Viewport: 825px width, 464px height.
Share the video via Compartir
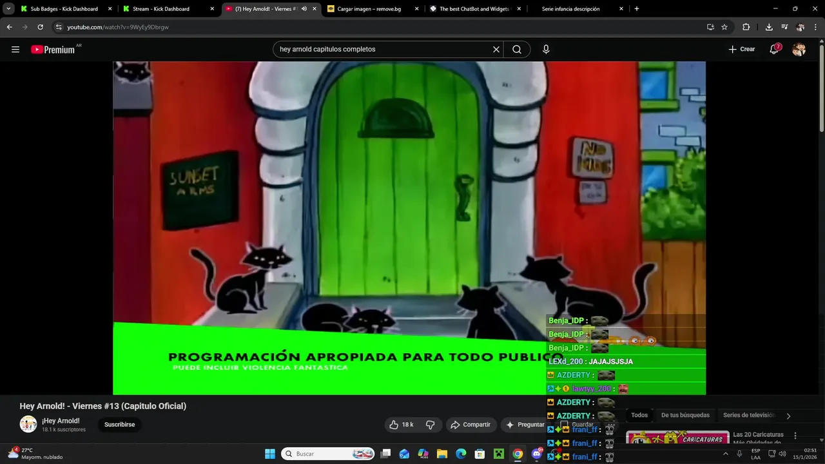coord(471,425)
